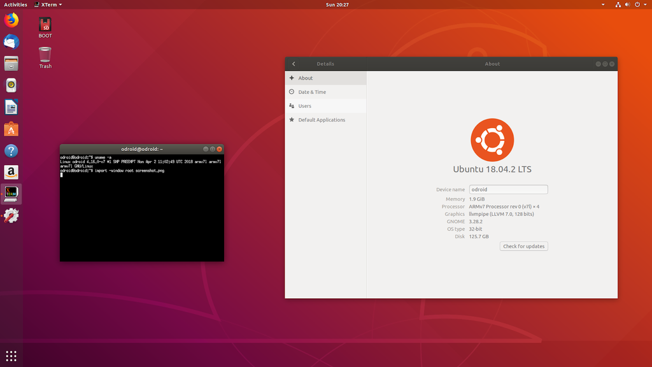Open Firefox from the dock
The width and height of the screenshot is (652, 367).
point(10,20)
